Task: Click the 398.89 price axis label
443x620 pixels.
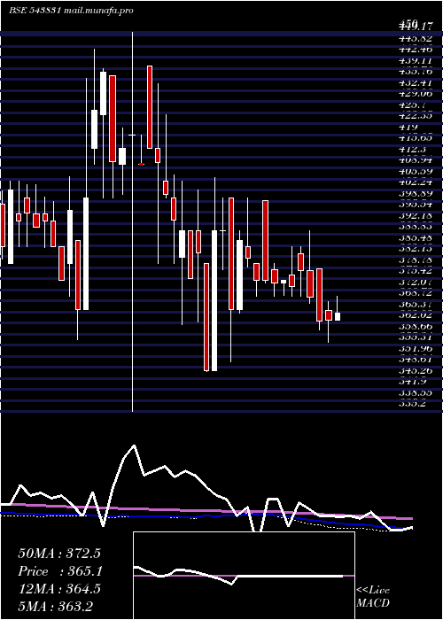Action: (x=415, y=194)
